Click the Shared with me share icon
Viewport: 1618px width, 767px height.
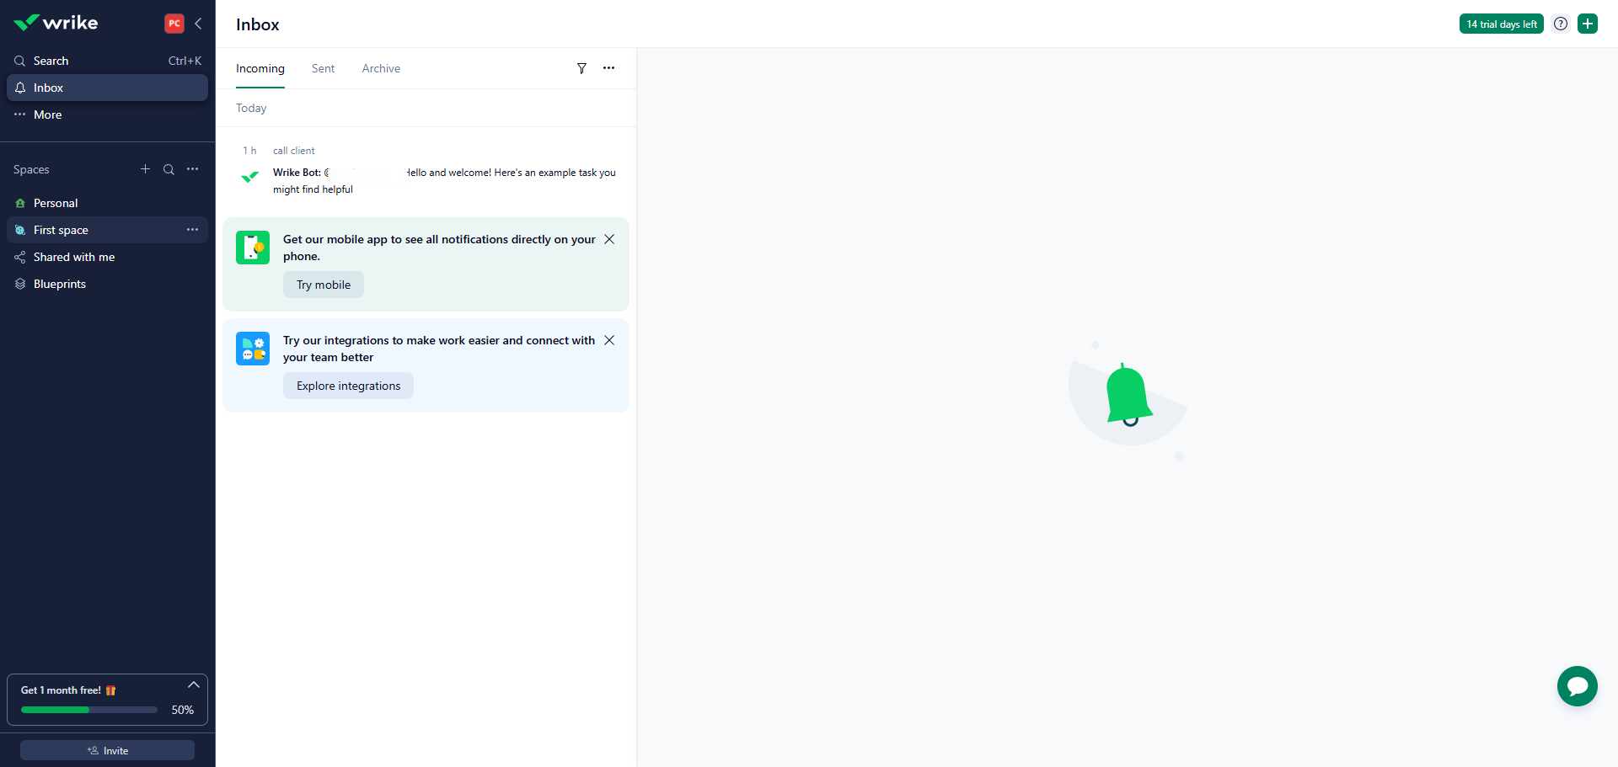20,257
